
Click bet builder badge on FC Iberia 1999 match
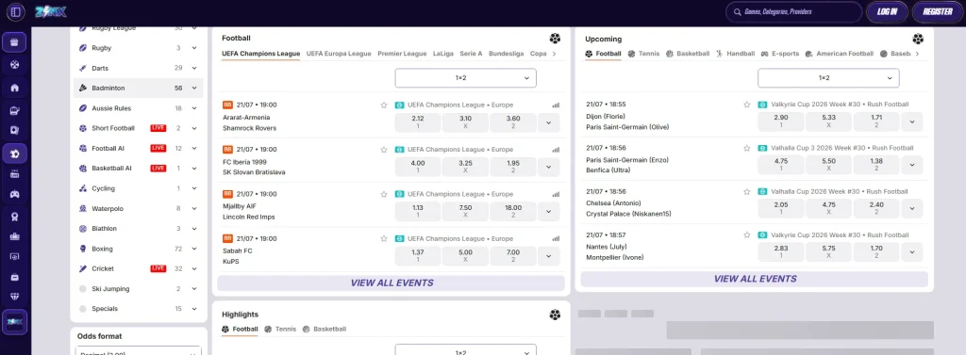(227, 149)
